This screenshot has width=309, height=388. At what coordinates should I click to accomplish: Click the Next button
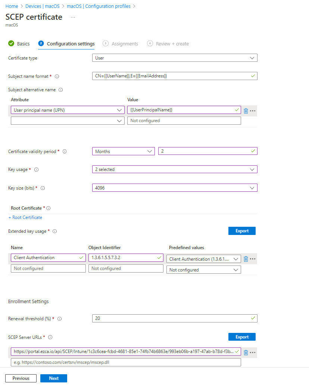pyautogui.click(x=53, y=378)
